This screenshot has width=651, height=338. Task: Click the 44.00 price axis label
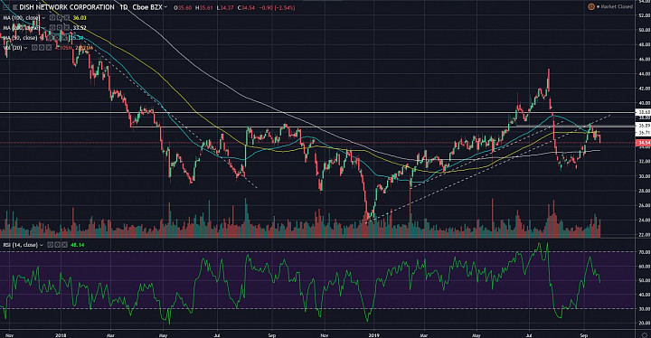(x=645, y=74)
